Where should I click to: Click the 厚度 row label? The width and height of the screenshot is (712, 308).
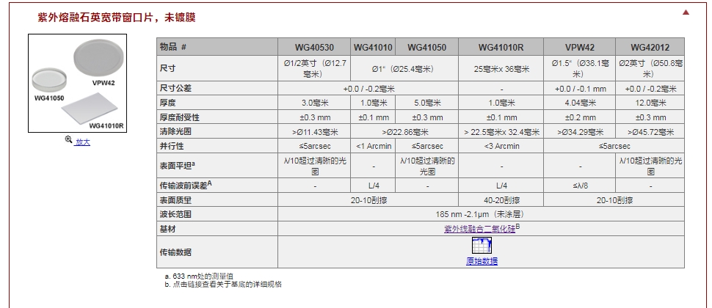217,103
